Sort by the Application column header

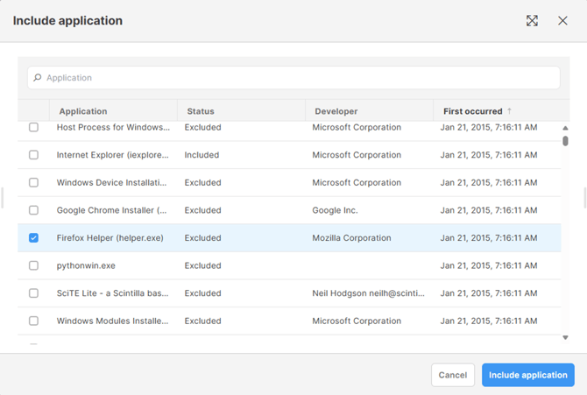[x=83, y=111]
